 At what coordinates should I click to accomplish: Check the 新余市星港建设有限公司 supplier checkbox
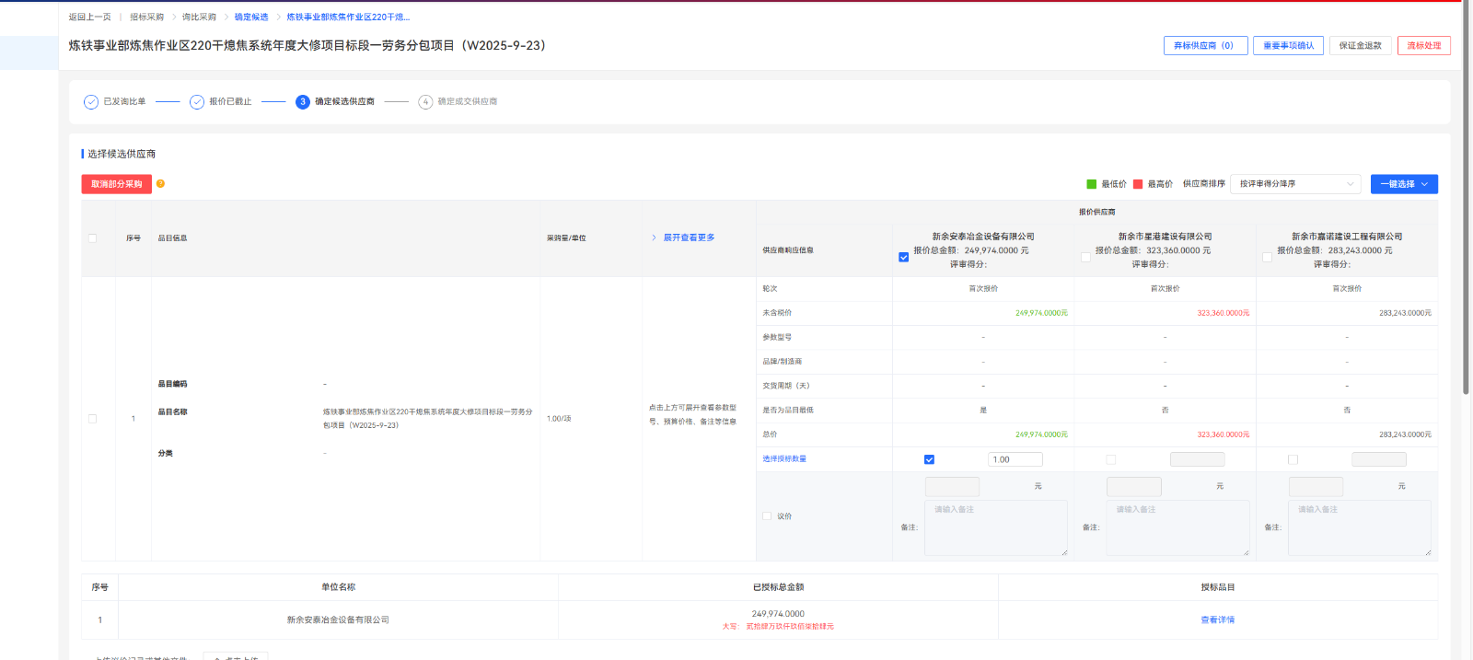[1085, 258]
